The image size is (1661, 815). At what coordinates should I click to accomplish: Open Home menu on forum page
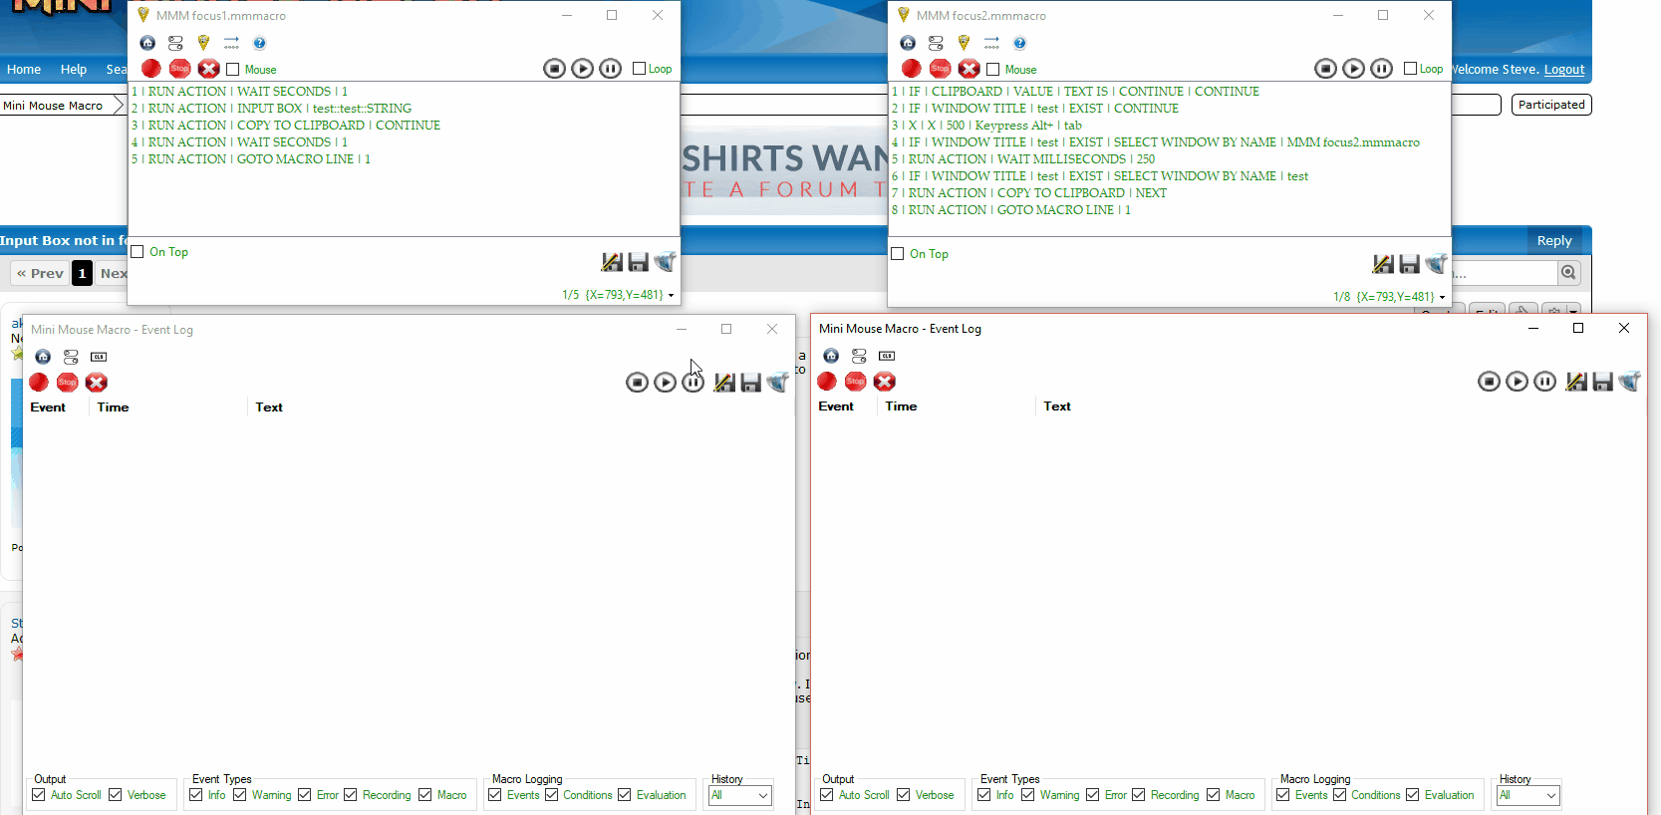pos(24,70)
